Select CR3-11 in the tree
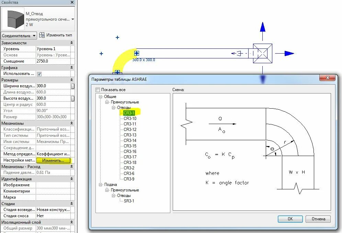This screenshot has height=233, width=342. tap(130, 124)
